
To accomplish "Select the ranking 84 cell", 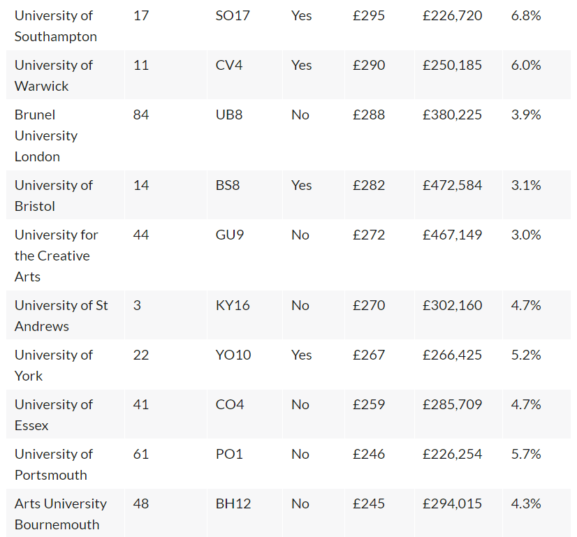I will pyautogui.click(x=166, y=135).
